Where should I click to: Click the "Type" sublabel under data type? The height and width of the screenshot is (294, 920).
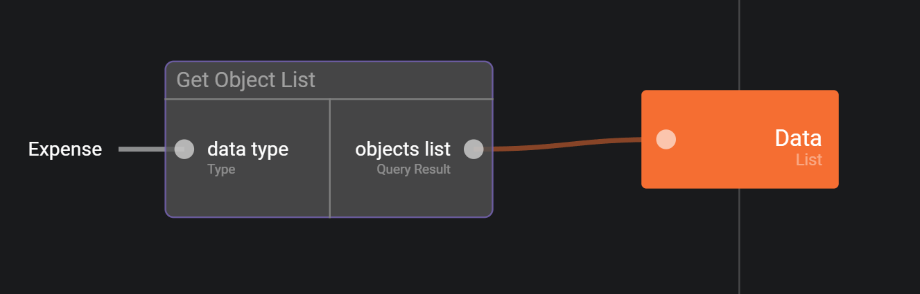click(221, 169)
